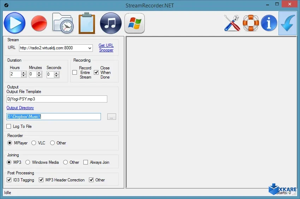Open the Output Directory link
300x199 pixels.
(20, 108)
